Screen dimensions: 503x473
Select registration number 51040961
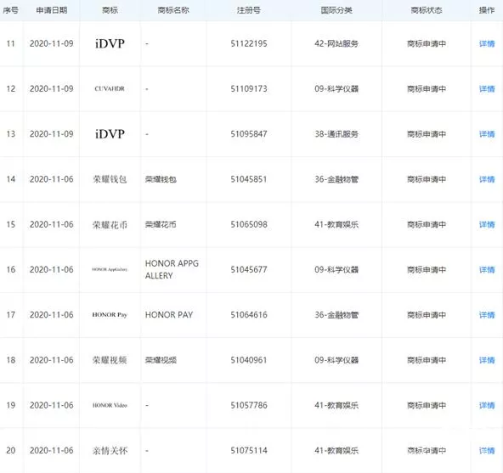tap(249, 360)
